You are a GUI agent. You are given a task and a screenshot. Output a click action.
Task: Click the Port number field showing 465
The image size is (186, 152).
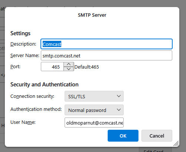click(52, 67)
